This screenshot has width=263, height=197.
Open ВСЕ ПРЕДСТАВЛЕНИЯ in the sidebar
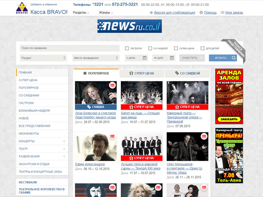point(42,126)
